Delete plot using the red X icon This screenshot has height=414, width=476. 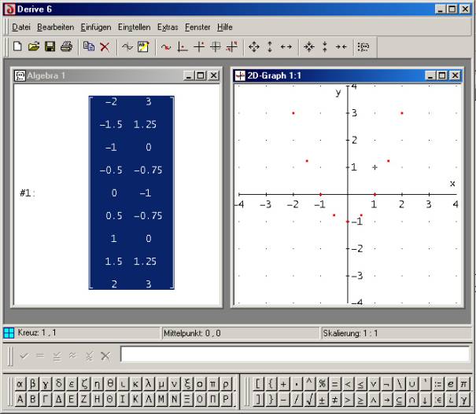tap(105, 46)
